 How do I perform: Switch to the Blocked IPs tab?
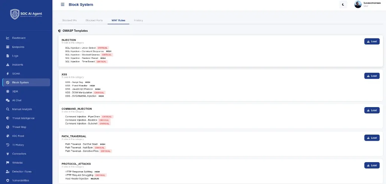69,20
